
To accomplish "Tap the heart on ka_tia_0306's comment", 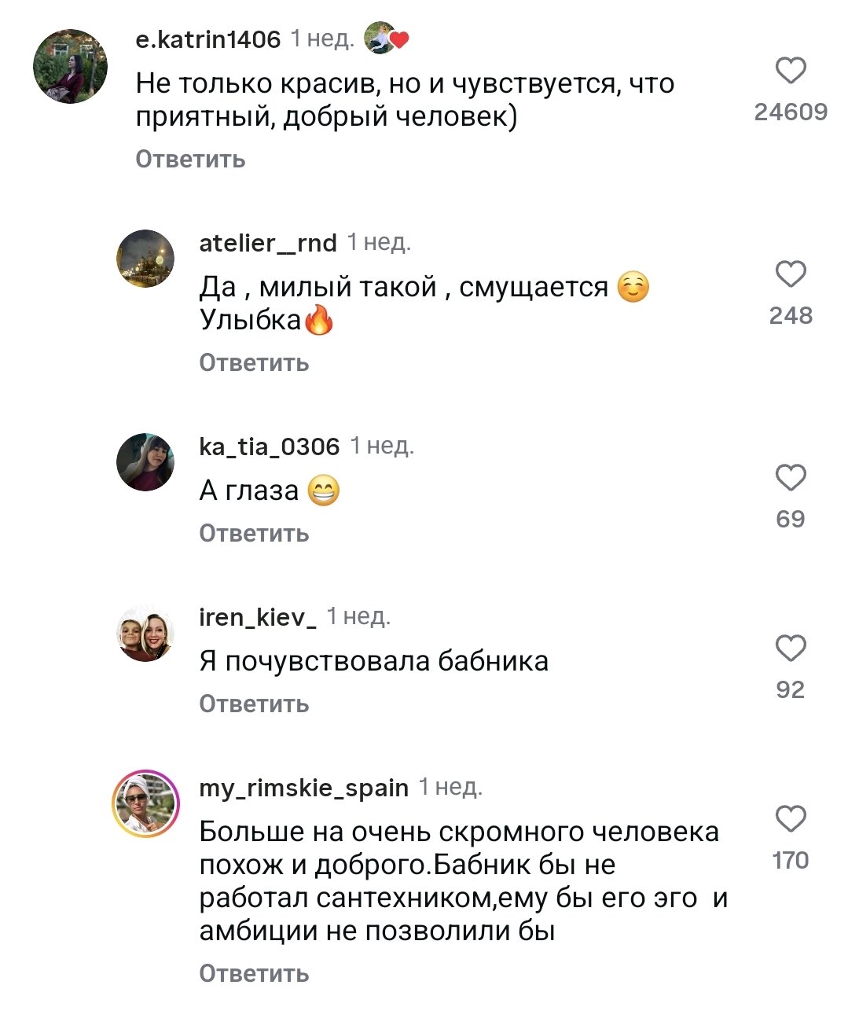I will (791, 478).
